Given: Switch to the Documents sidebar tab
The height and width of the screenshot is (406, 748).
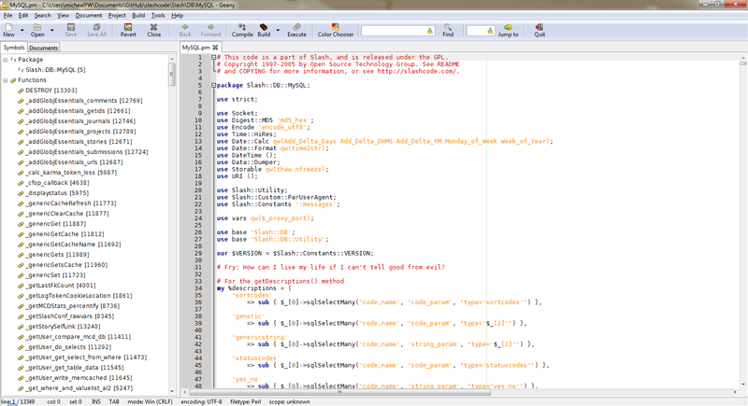Looking at the screenshot, I should click(x=43, y=48).
